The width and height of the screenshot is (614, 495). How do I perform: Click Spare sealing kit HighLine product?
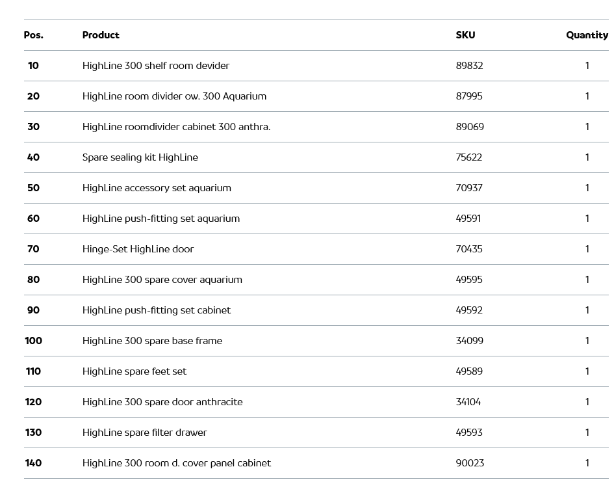(x=140, y=157)
